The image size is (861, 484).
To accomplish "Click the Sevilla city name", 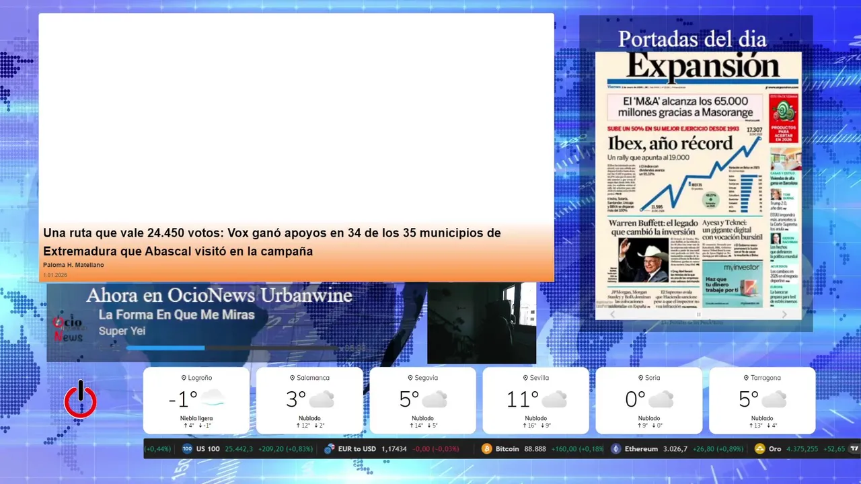I will point(539,378).
